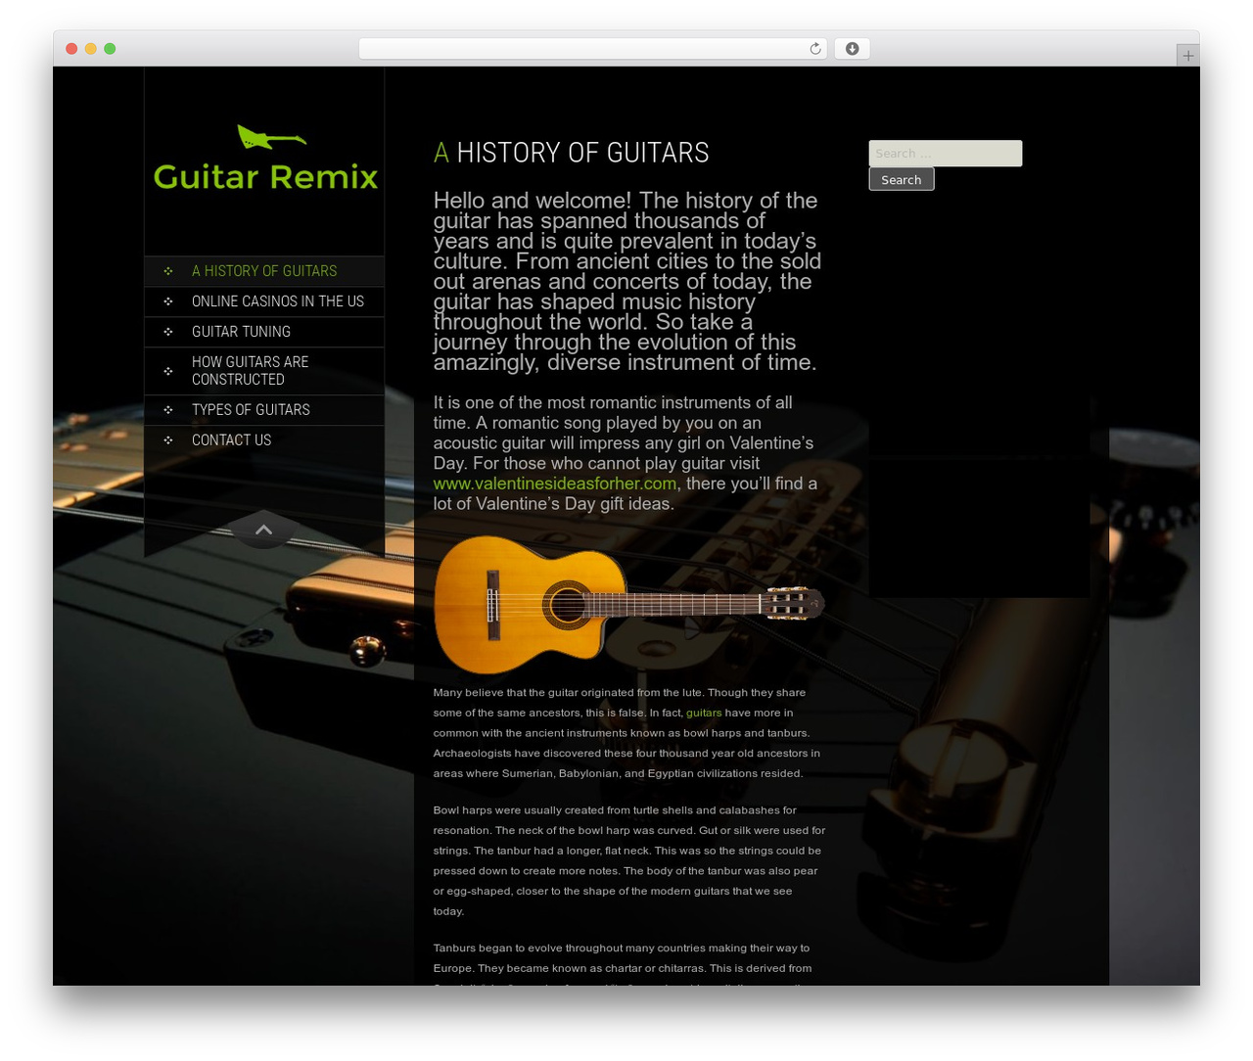
Task: Reload the page using the refresh icon
Action: 814,49
